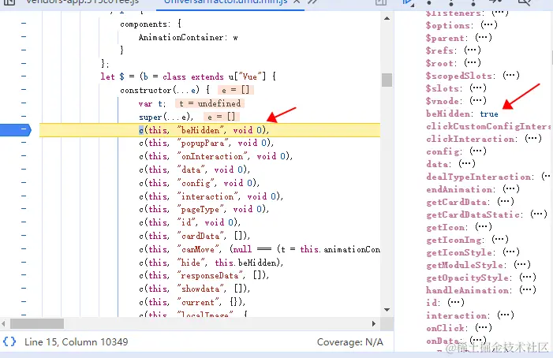
Task: Click the horizontal scrollbar thumb of the code editor
Action: pyautogui.click(x=37, y=323)
